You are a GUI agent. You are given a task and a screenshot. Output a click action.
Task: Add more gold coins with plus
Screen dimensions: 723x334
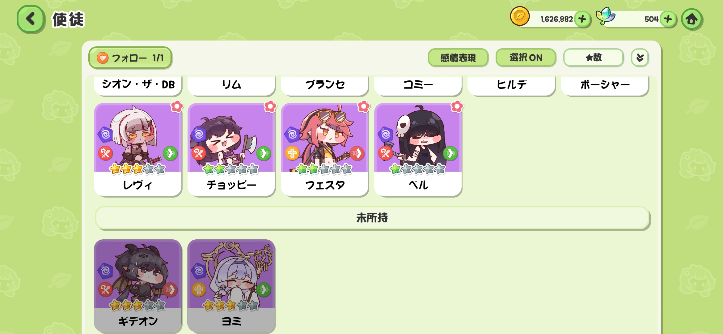click(582, 19)
